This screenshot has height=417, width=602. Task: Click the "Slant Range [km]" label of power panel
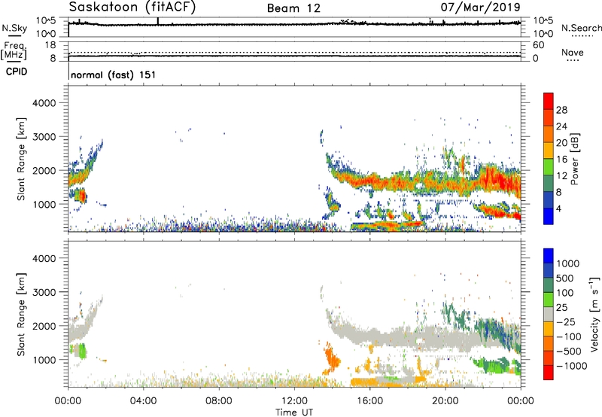[21, 159]
